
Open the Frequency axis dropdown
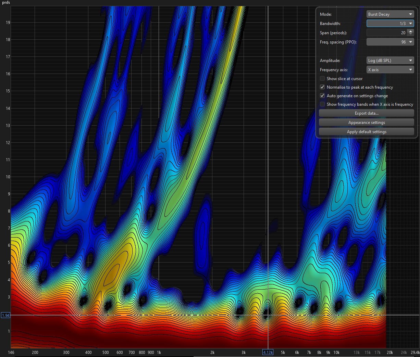point(390,70)
